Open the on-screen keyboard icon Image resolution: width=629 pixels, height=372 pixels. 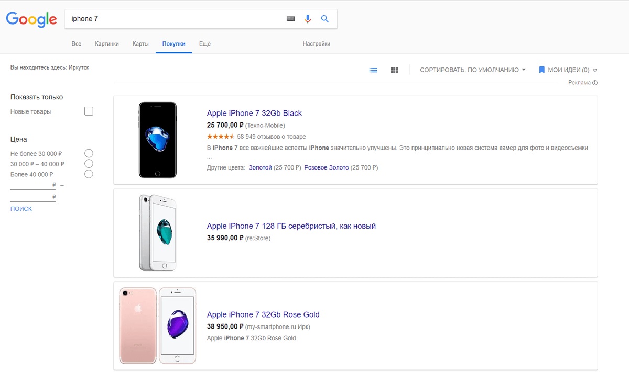coord(291,19)
